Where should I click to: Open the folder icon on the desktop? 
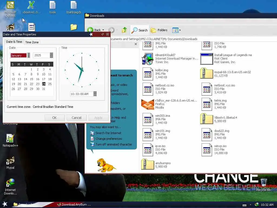[74, 27]
